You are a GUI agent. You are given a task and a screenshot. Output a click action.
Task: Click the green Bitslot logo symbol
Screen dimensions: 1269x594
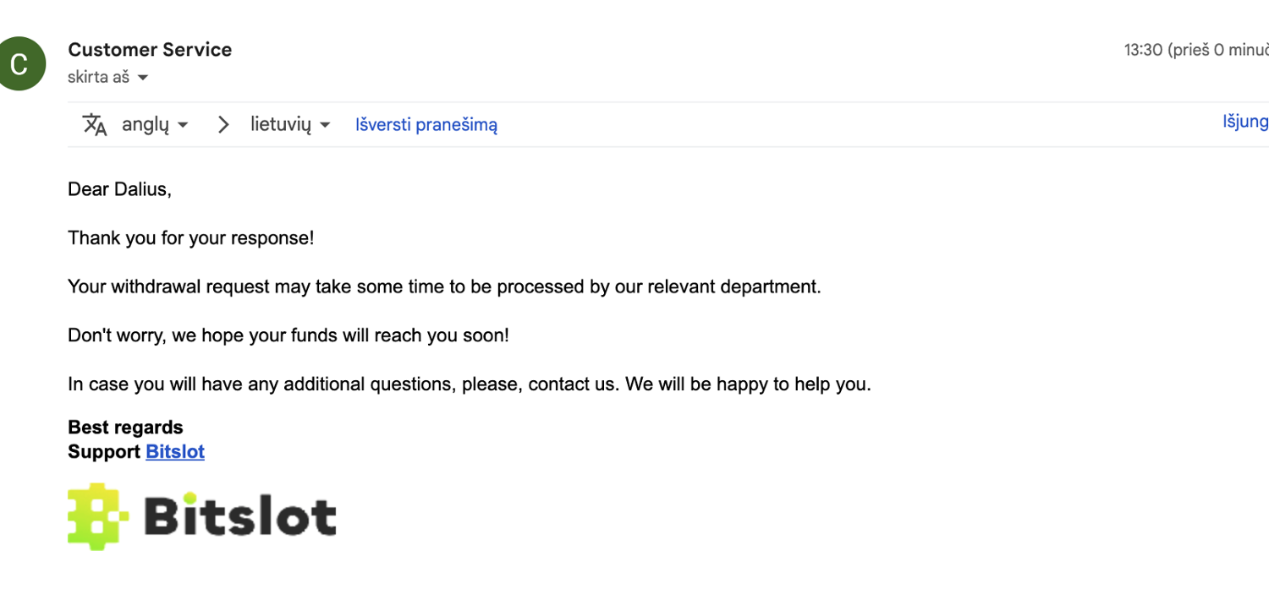pos(98,516)
